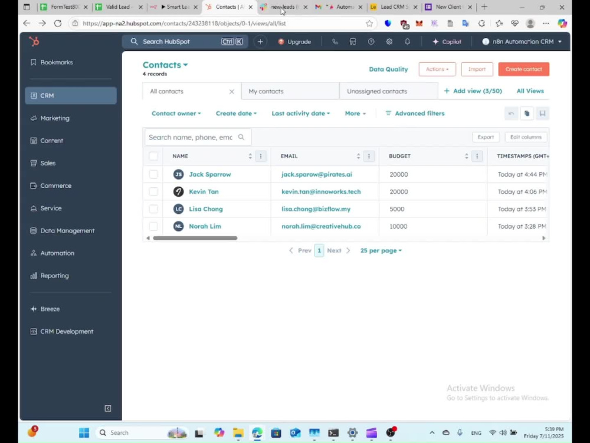Click the undo view changes icon

(511, 113)
